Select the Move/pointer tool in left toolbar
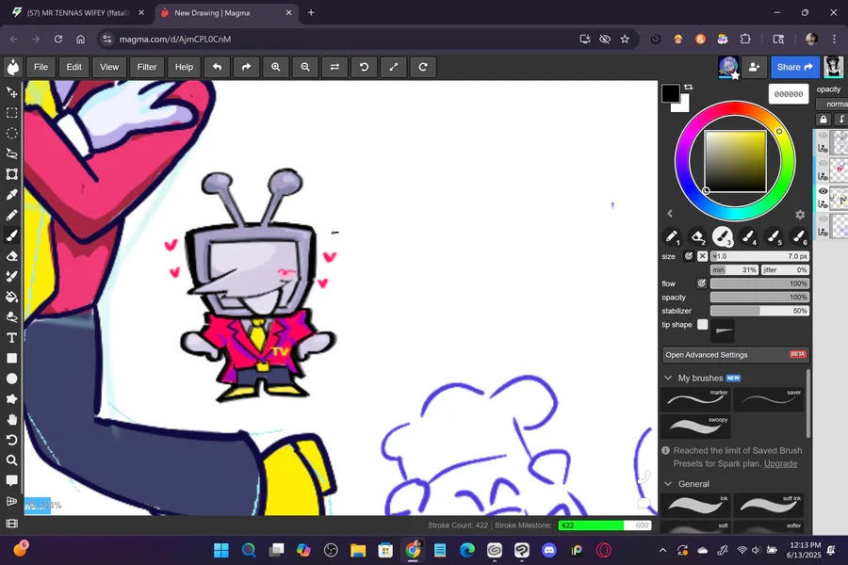This screenshot has height=565, width=848. tap(12, 92)
